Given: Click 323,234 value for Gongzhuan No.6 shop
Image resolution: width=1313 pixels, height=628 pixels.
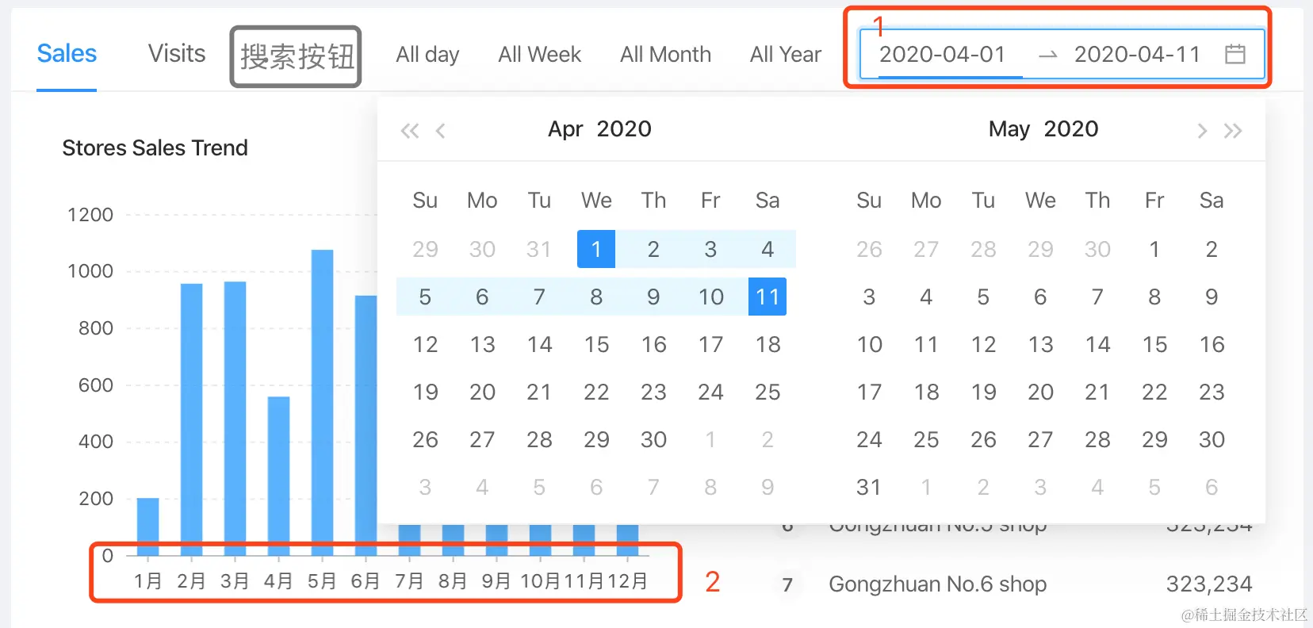Looking at the screenshot, I should 1209,584.
